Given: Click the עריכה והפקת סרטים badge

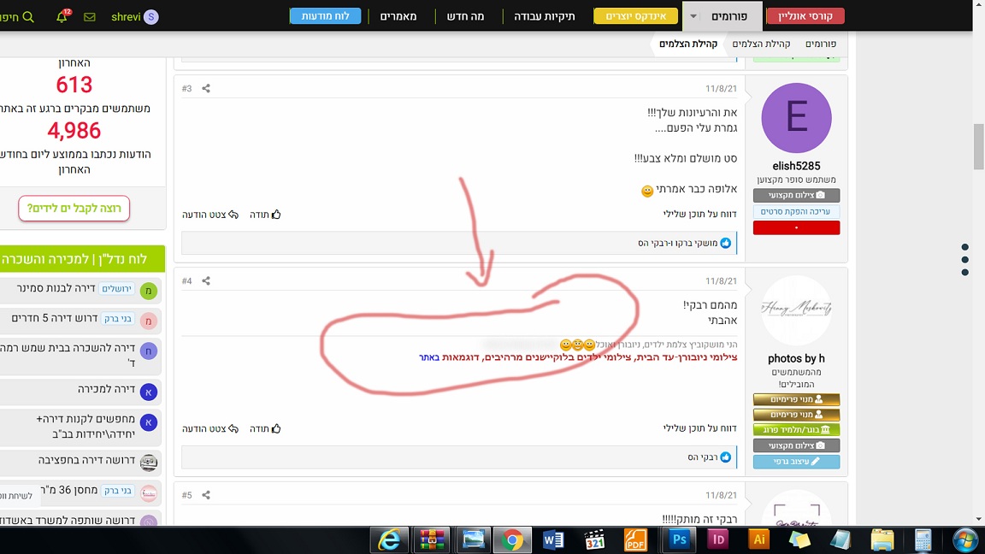Looking at the screenshot, I should [x=797, y=212].
